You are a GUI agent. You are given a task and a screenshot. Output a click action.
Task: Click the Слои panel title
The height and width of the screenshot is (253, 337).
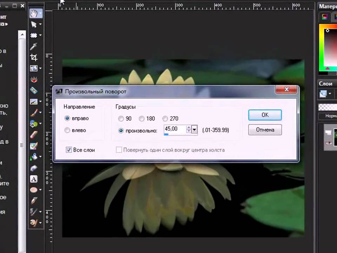[x=325, y=84]
